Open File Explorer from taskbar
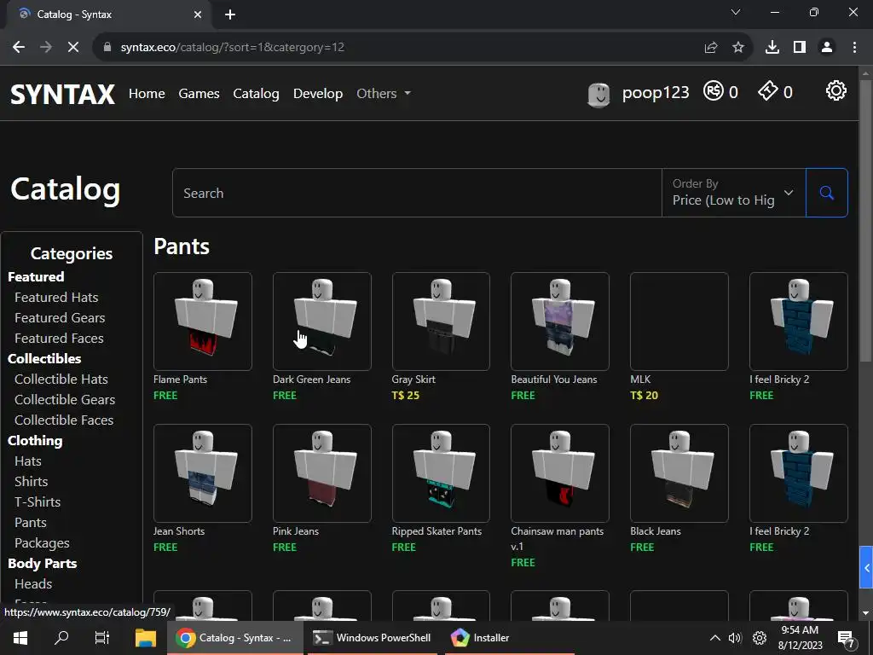873x655 pixels. pyautogui.click(x=145, y=638)
